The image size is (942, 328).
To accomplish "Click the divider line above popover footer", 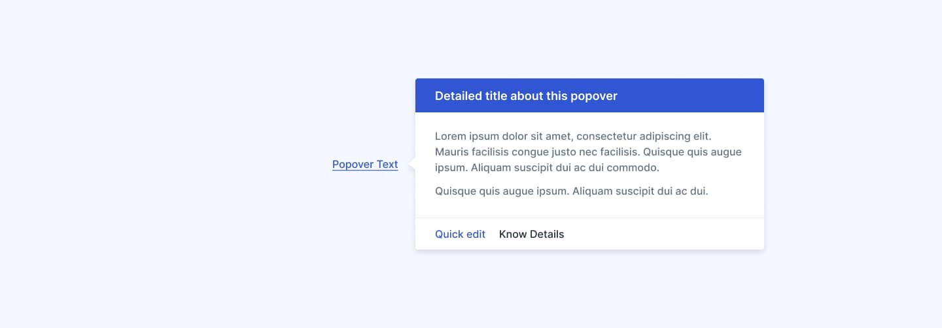I will click(x=589, y=218).
